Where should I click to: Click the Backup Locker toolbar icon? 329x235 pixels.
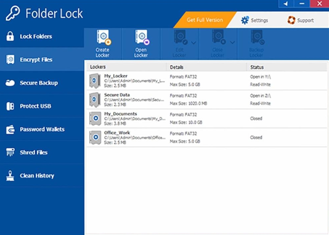[x=257, y=38]
